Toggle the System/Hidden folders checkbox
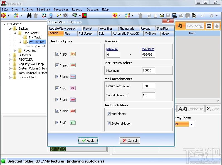Screen dimensions: 222x165 109,123
